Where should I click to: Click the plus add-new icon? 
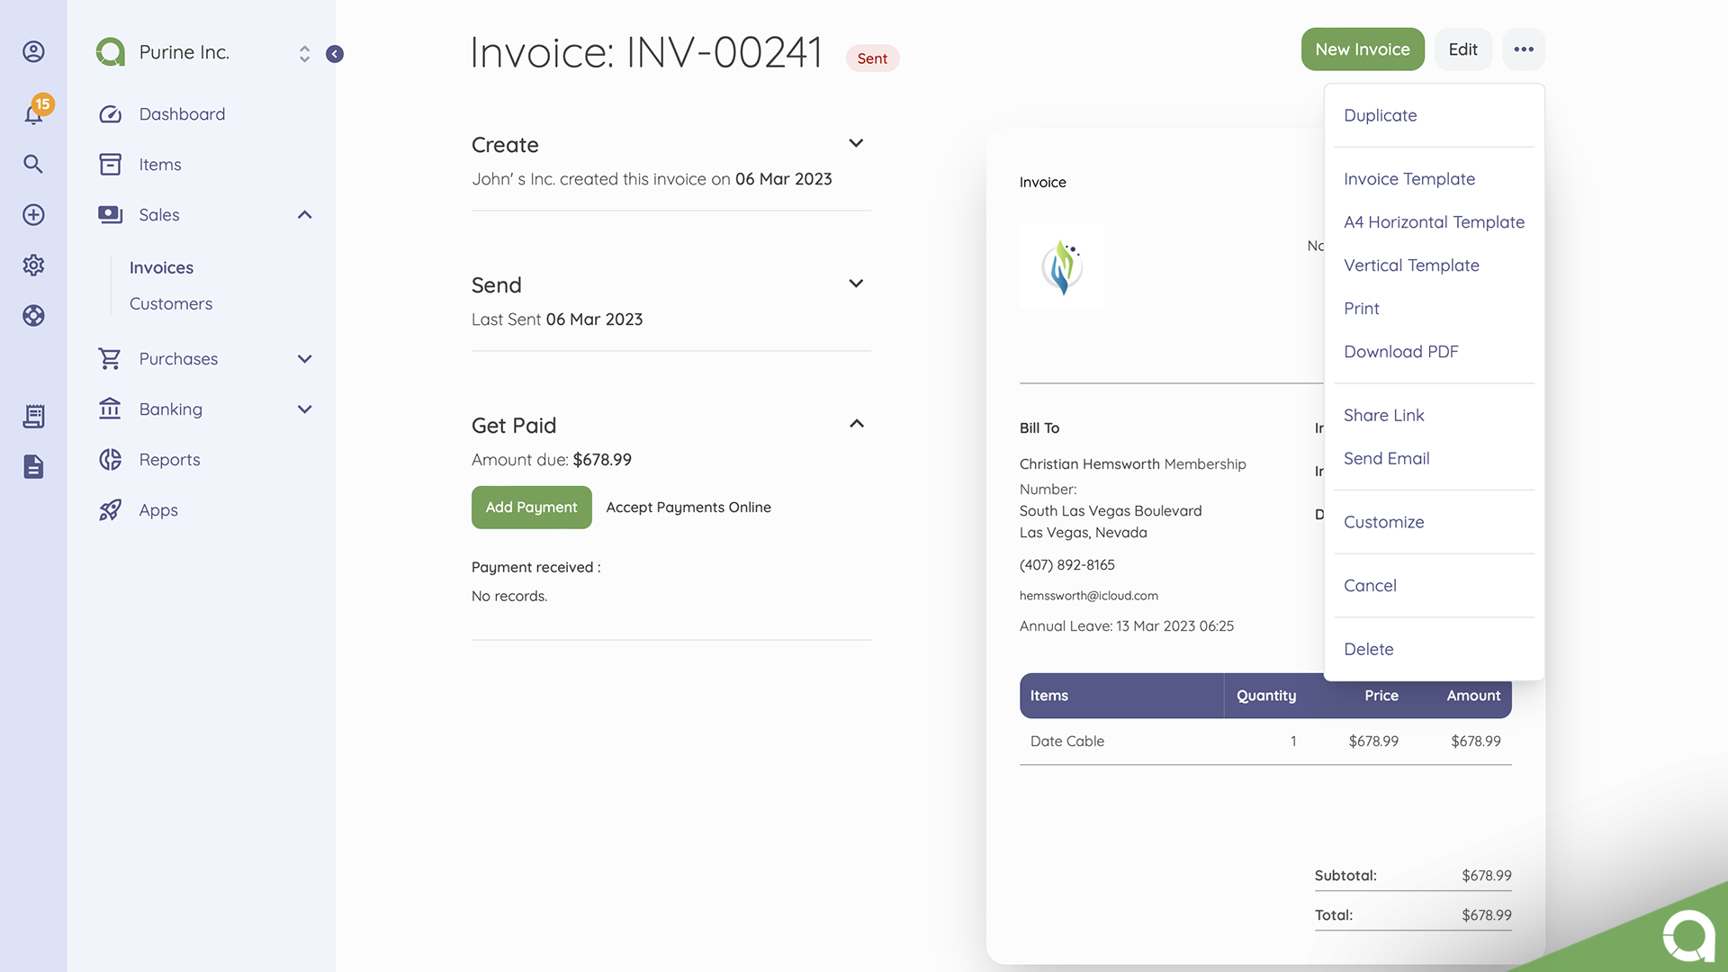click(x=33, y=214)
